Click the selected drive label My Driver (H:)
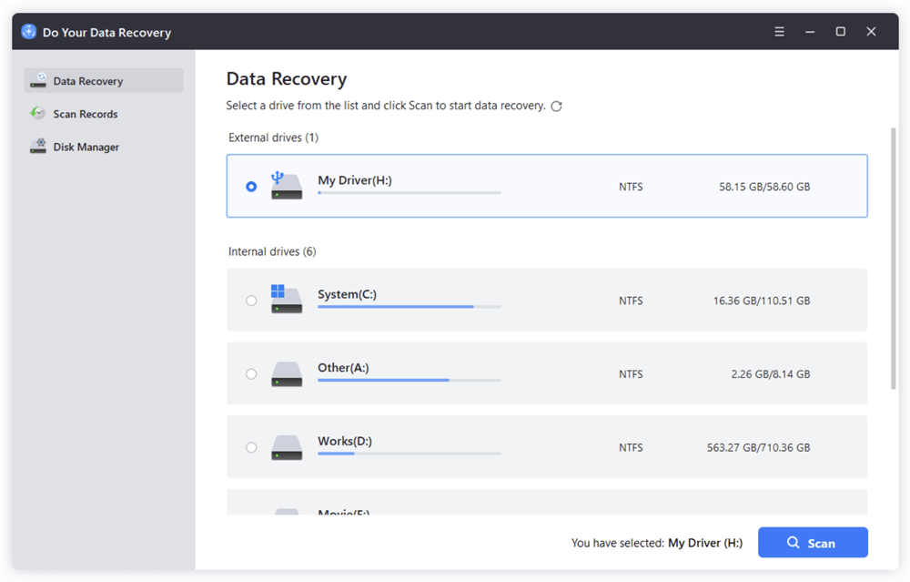 click(x=704, y=542)
